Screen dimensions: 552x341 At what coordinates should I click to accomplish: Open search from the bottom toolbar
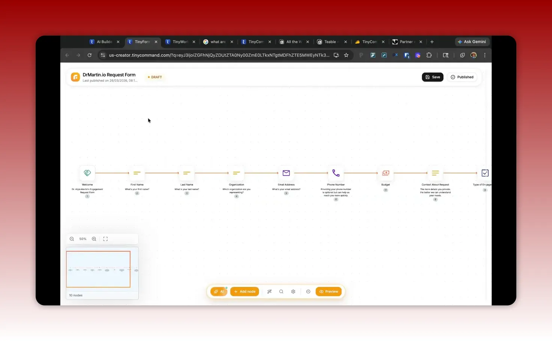(281, 291)
